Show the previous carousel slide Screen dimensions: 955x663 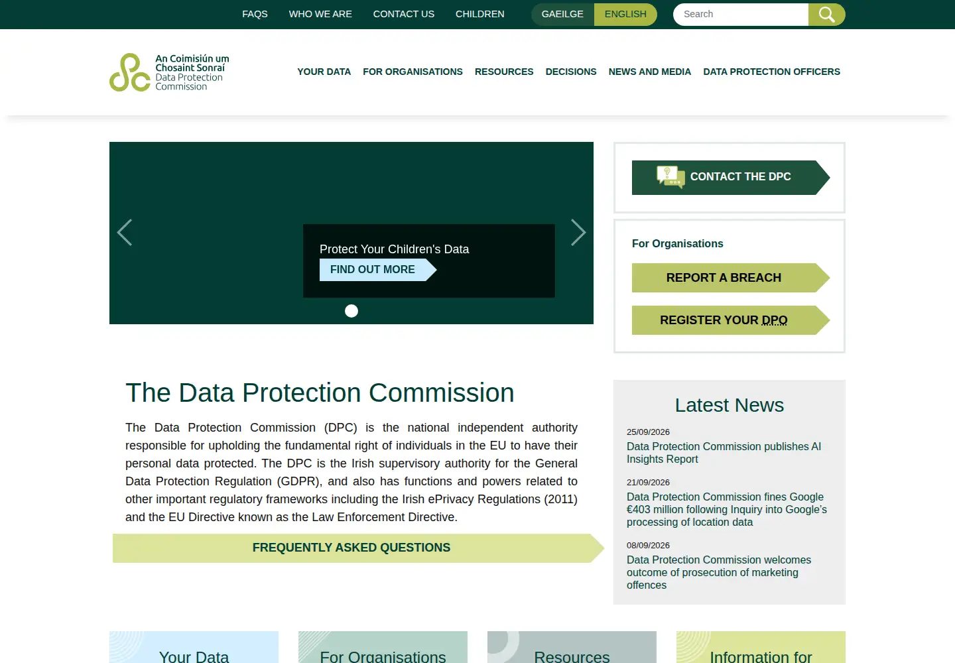coord(125,233)
